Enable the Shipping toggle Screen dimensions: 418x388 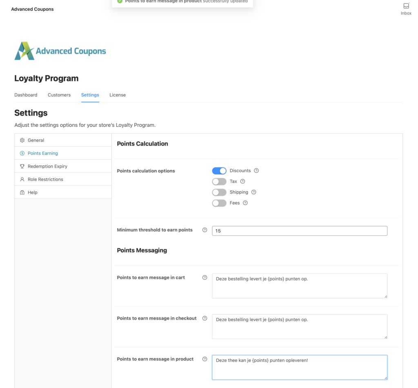pos(219,192)
